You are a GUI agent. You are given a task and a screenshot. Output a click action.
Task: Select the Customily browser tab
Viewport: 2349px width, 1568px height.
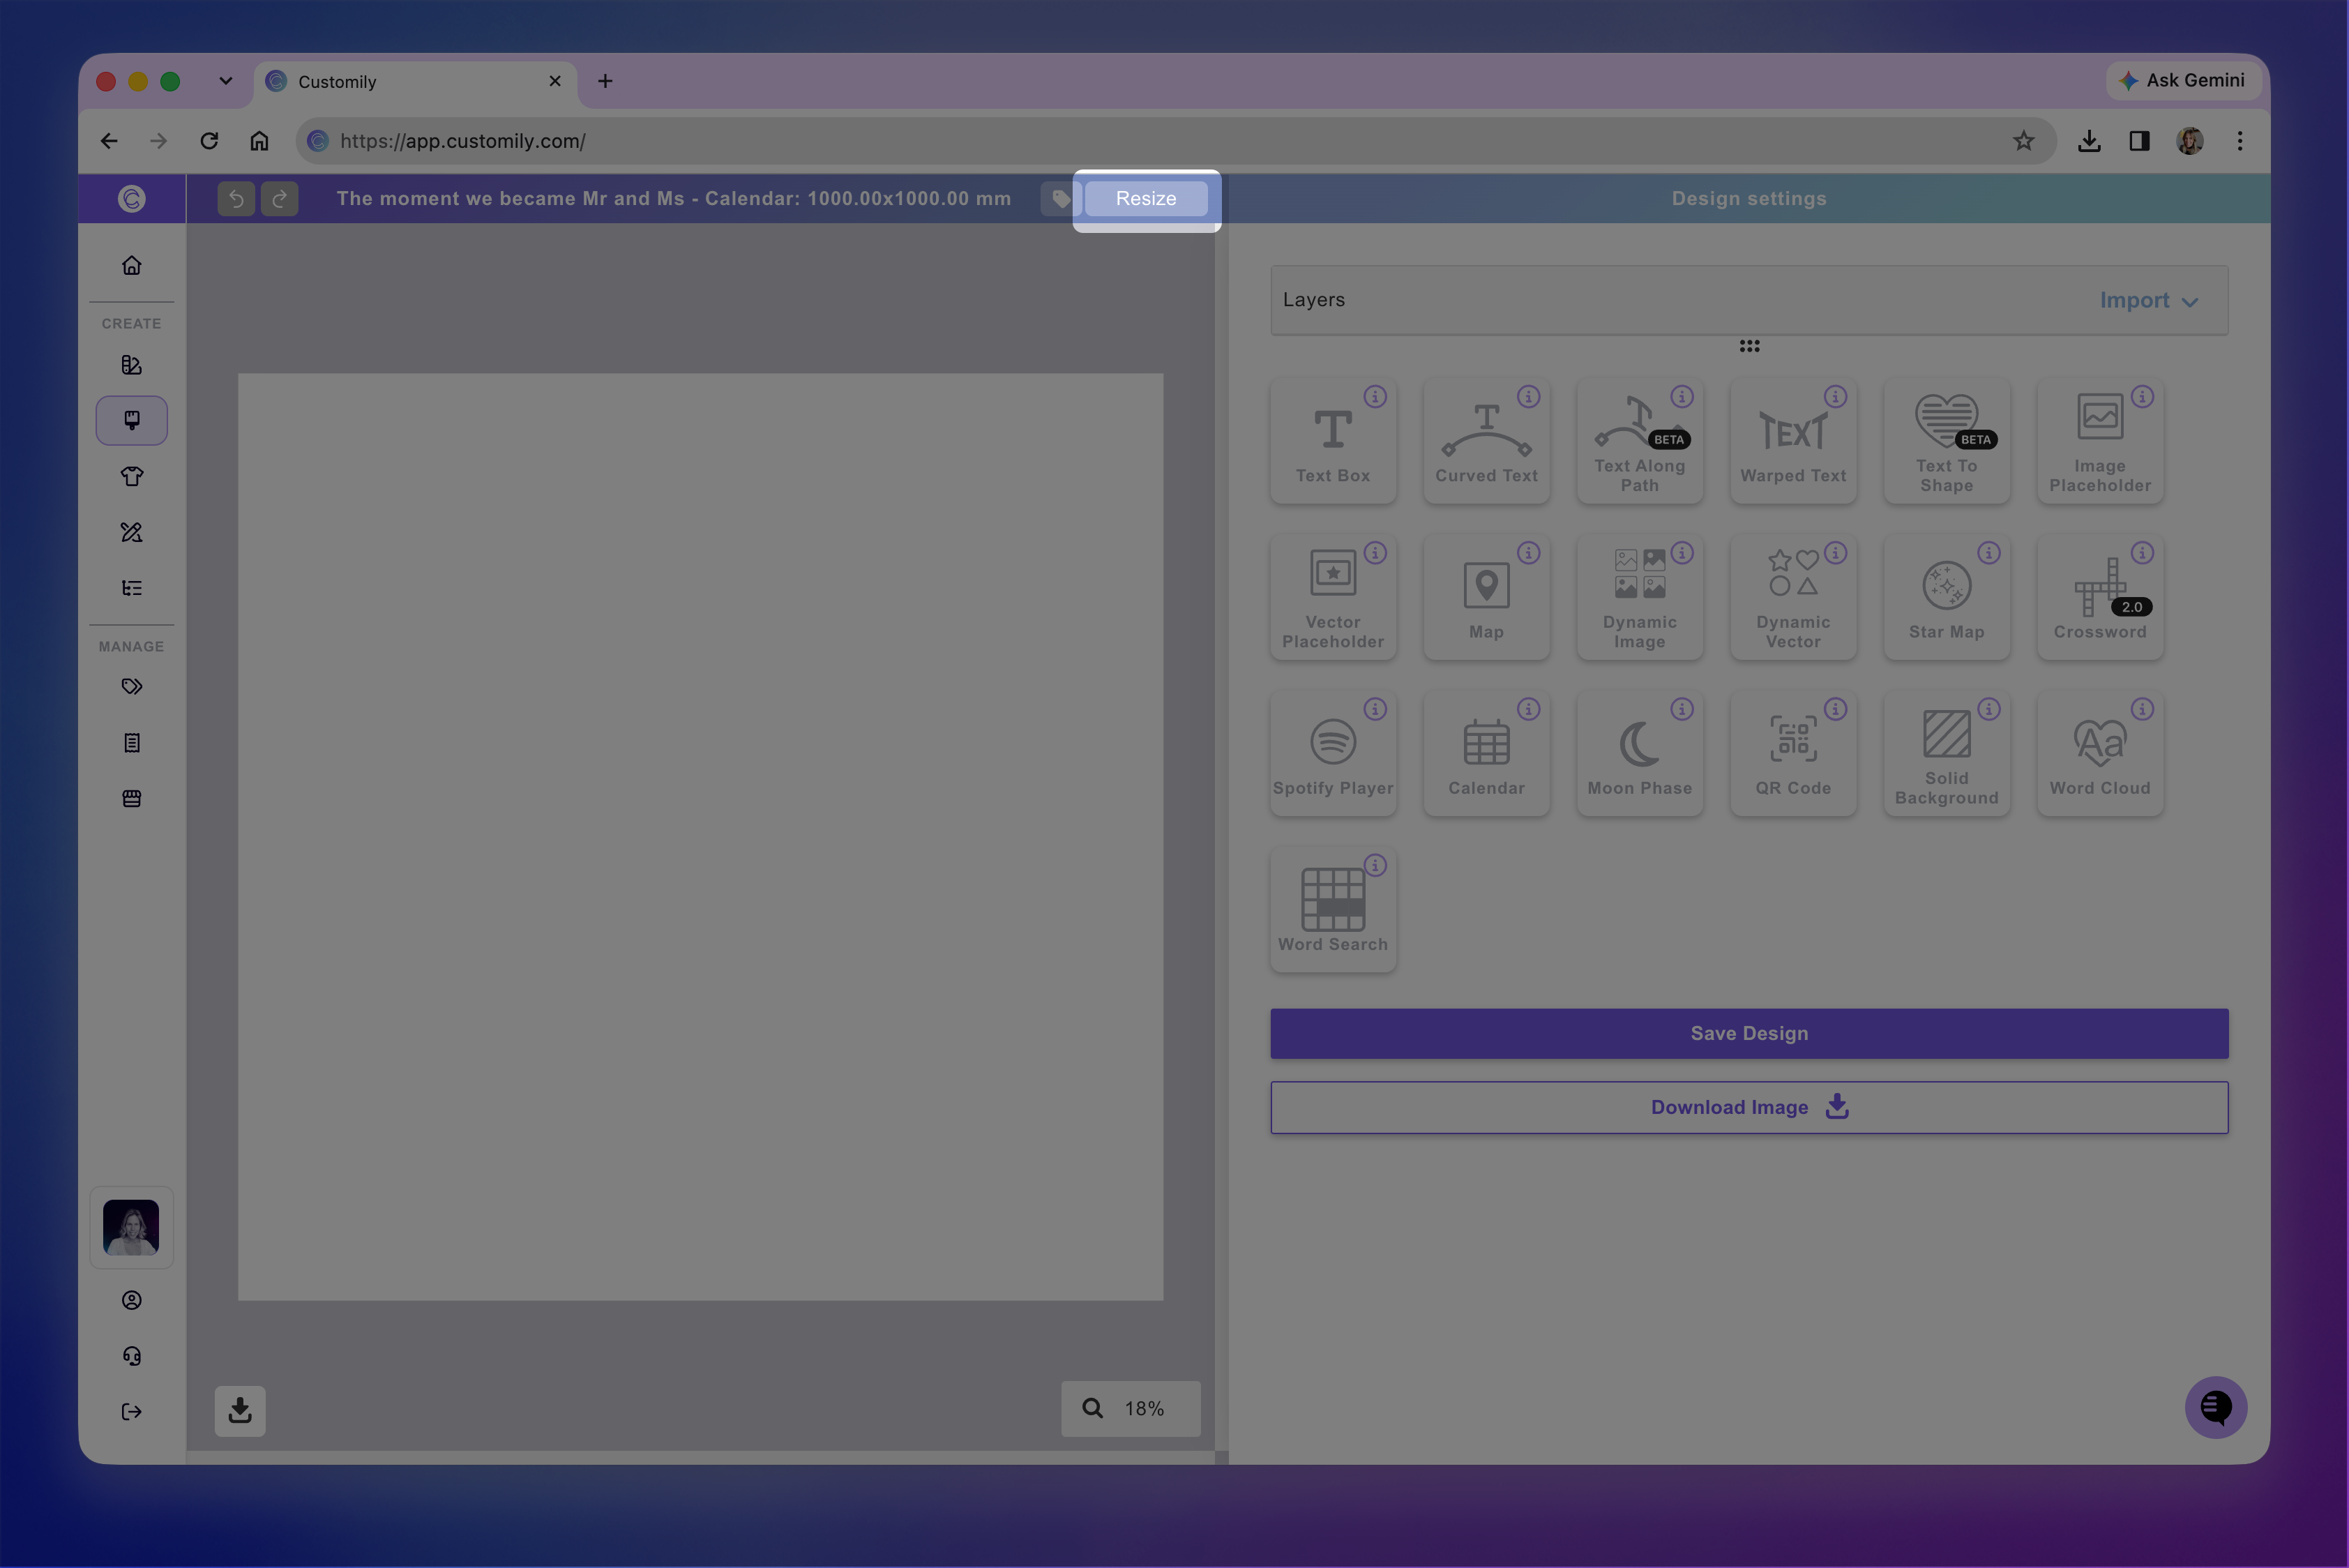click(x=416, y=81)
